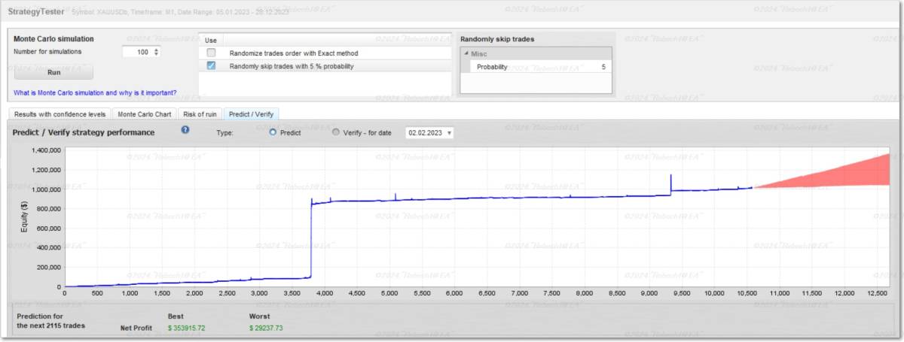
Task: Select the Verify - for date option
Action: [336, 132]
